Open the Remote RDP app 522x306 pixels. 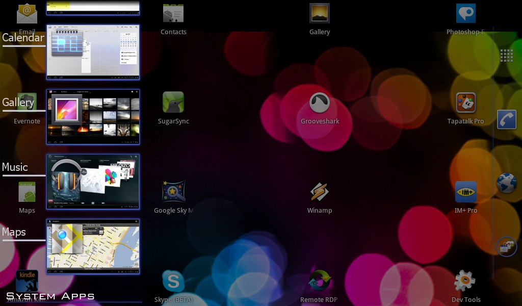point(320,280)
